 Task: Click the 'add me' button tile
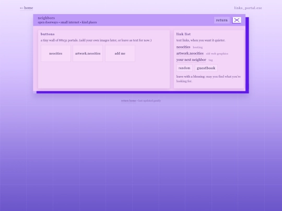[120, 54]
